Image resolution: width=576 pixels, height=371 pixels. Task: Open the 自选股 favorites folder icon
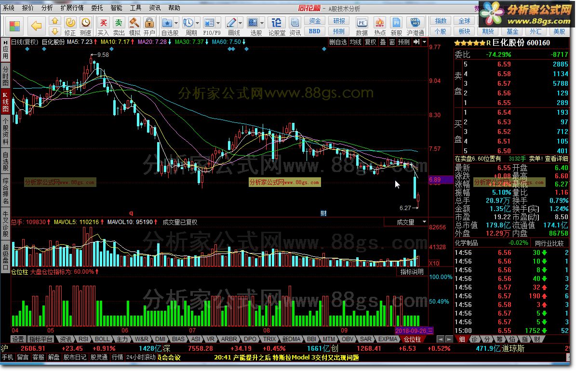pos(167,23)
